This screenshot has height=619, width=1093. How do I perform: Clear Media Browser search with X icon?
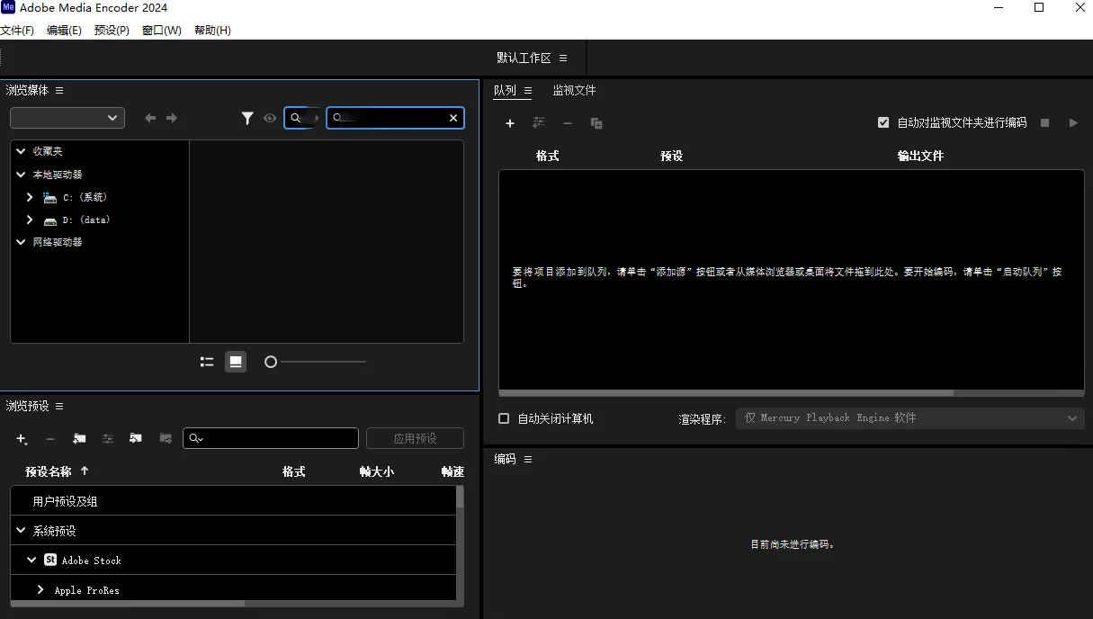pyautogui.click(x=453, y=118)
